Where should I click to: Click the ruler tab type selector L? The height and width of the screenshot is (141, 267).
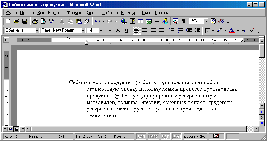pyautogui.click(x=6, y=40)
